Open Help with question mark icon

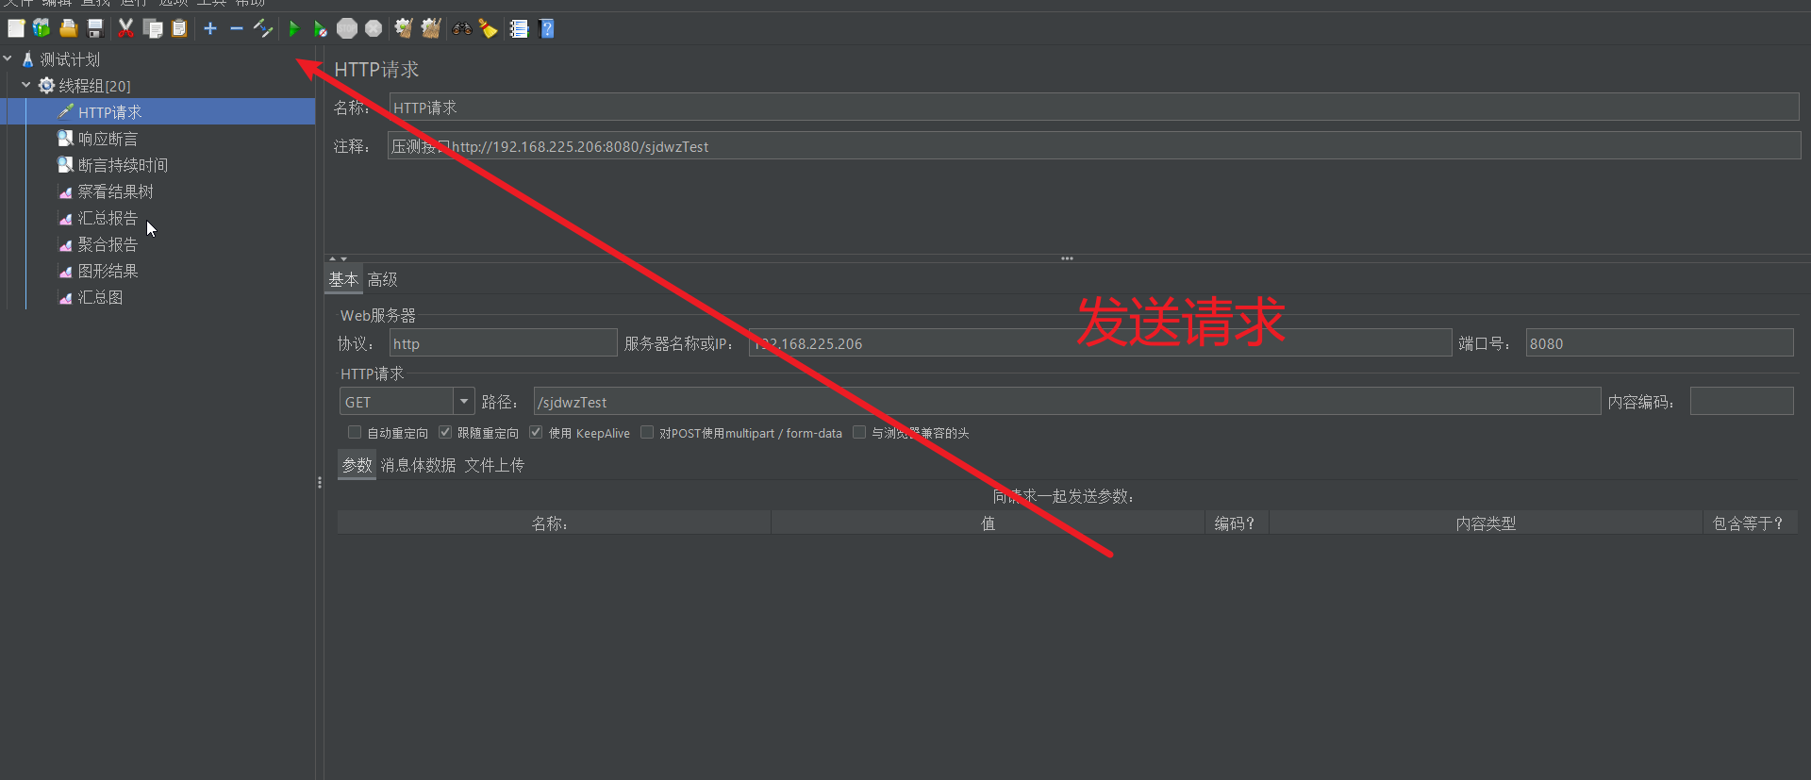546,28
